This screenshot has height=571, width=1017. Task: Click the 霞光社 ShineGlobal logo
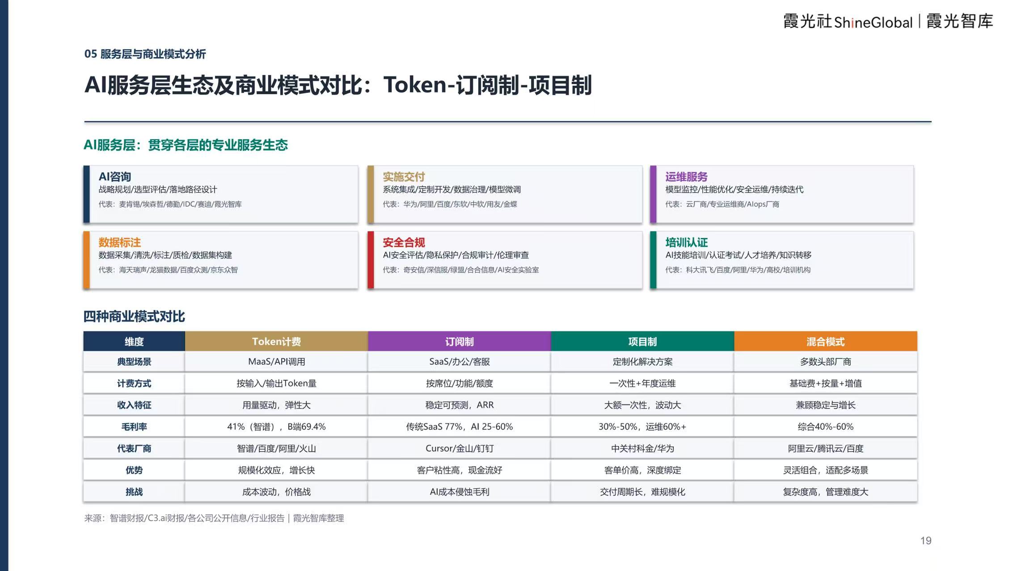click(x=848, y=21)
